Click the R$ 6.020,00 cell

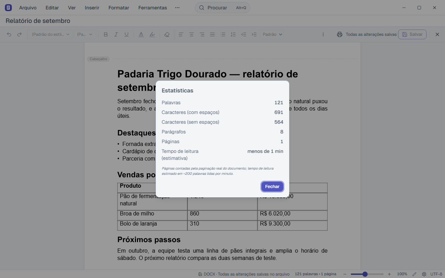click(x=292, y=215)
